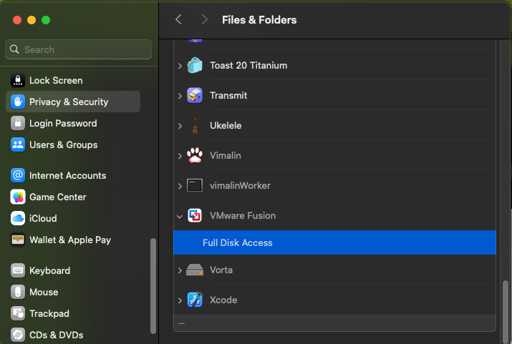Expand the Vorta row chevron
The image size is (512, 344).
(180, 270)
